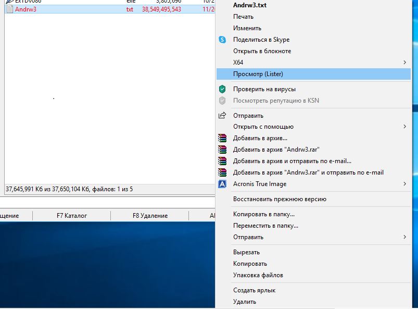
Task: Click the WinRAR icon for adding to "Andrw3.rar"
Action: click(223, 150)
